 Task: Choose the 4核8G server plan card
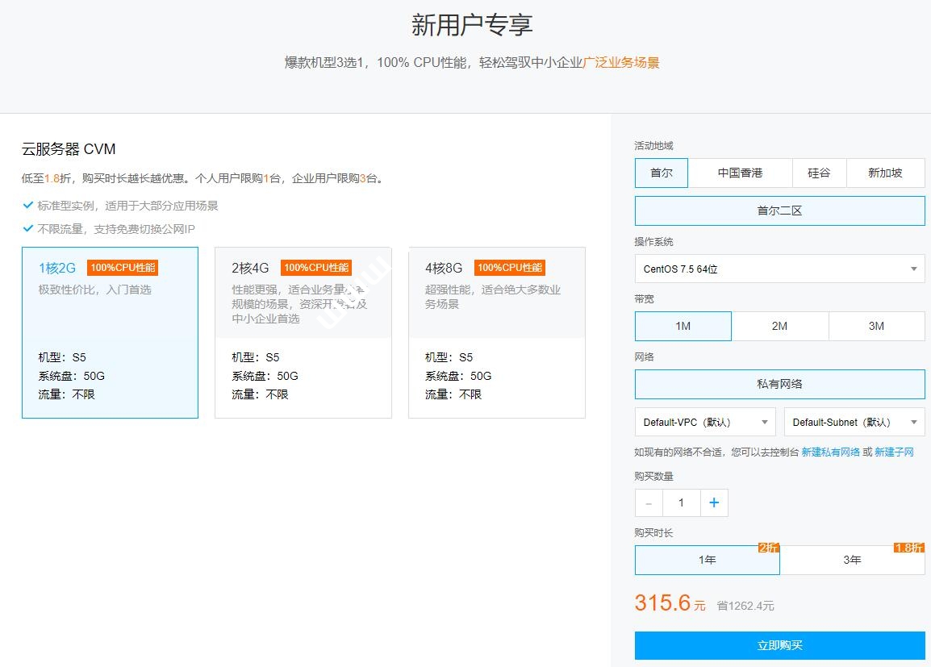click(x=496, y=332)
